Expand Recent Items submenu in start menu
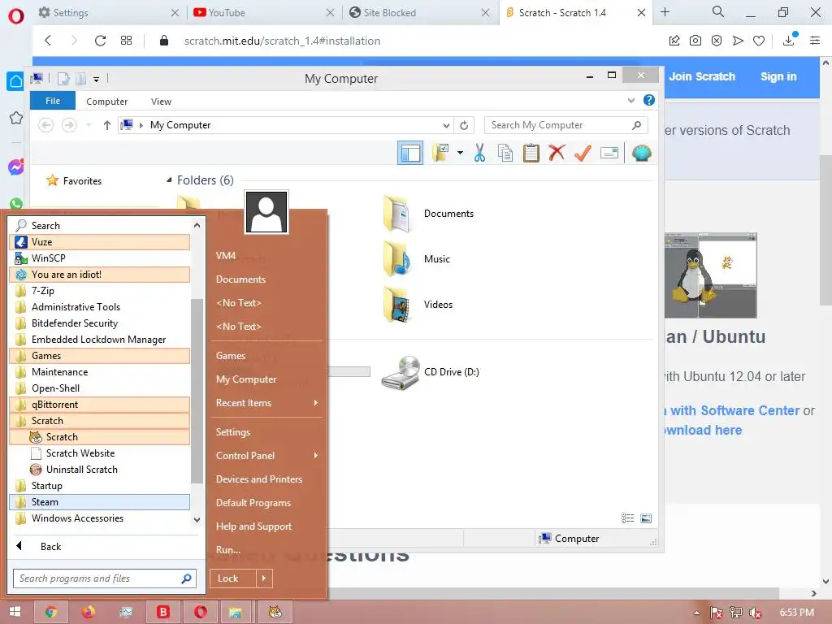The image size is (832, 624). [x=316, y=403]
